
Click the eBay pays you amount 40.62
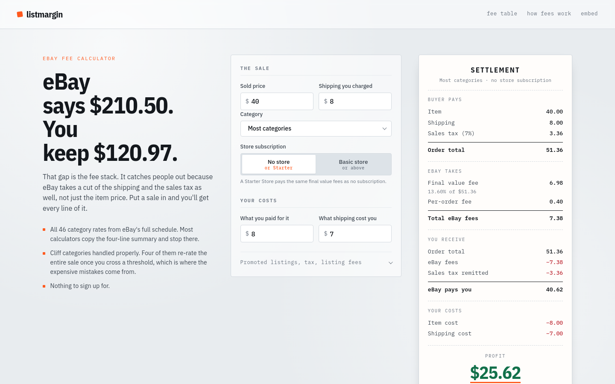click(554, 289)
